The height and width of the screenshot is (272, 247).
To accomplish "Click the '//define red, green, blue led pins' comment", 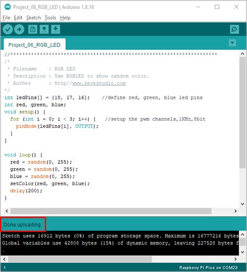I will [x=152, y=97].
